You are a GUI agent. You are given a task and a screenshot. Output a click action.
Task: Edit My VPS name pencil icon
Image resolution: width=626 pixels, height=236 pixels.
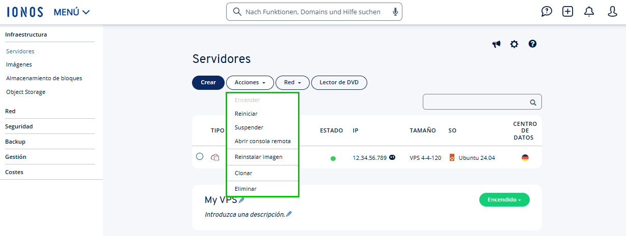tap(242, 199)
